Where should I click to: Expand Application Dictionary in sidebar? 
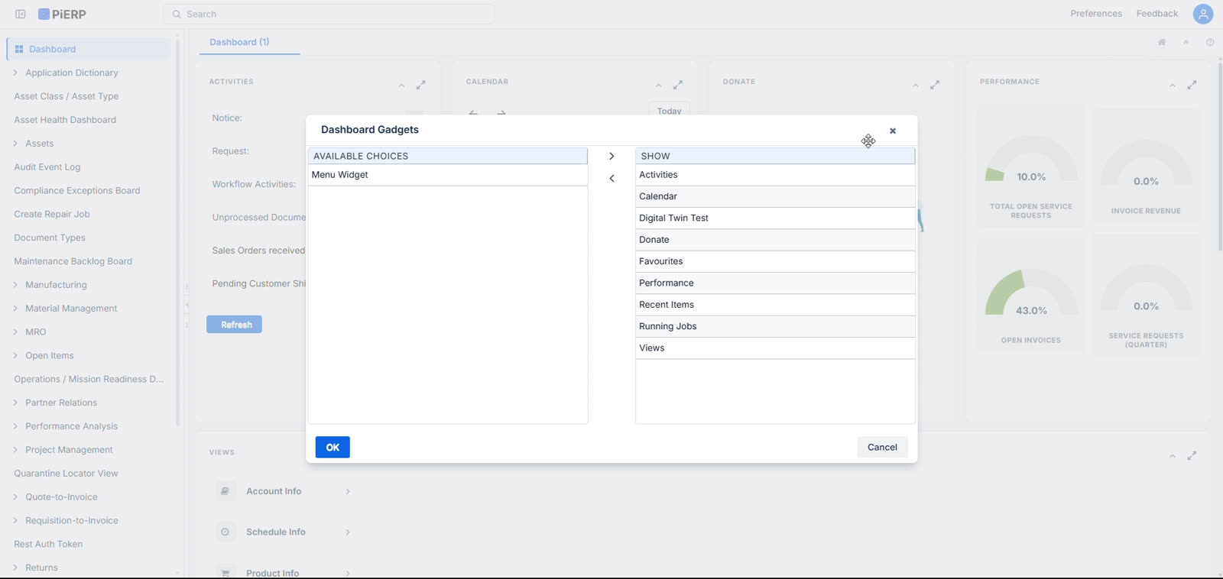[15, 73]
